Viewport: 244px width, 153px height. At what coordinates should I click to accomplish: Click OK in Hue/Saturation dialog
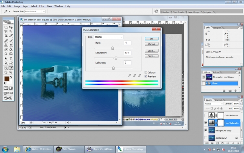coord(152,39)
